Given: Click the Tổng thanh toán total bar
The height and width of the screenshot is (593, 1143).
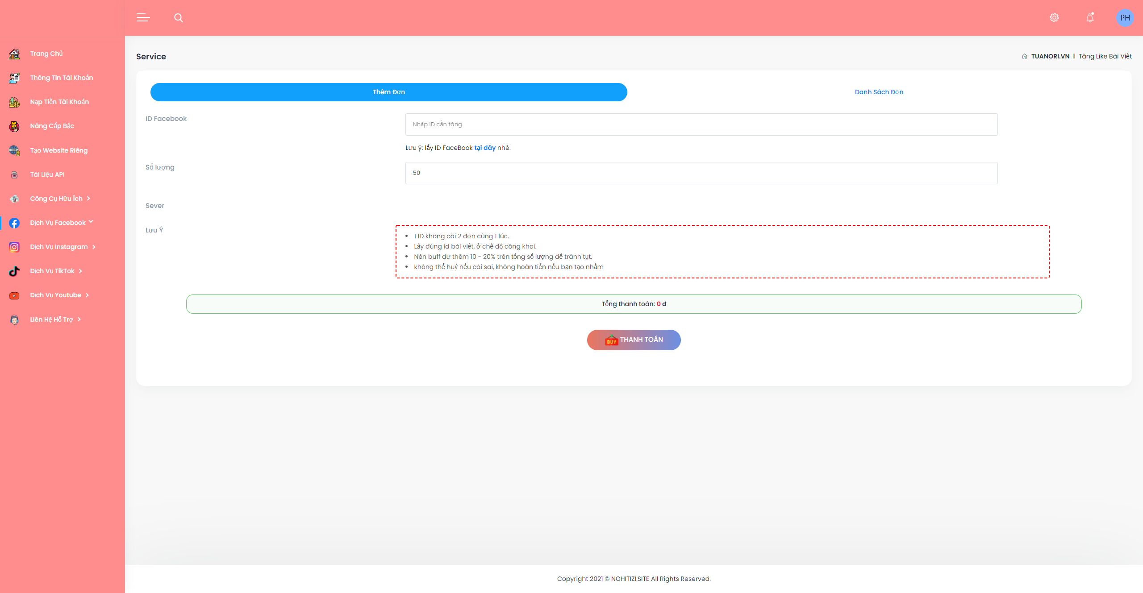Looking at the screenshot, I should [x=634, y=304].
